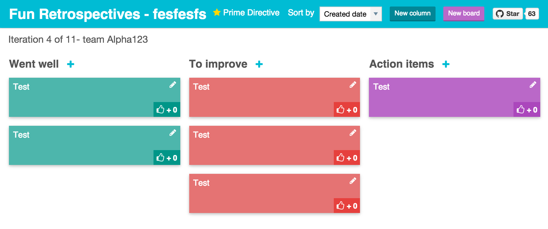This screenshot has width=548, height=229.
Task: Edit the top card in To improve
Action: point(352,85)
